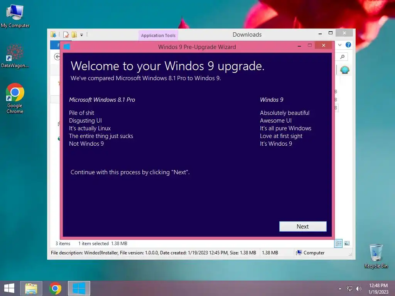
Task: Click "It's actually Linux" text
Action: coord(89,128)
